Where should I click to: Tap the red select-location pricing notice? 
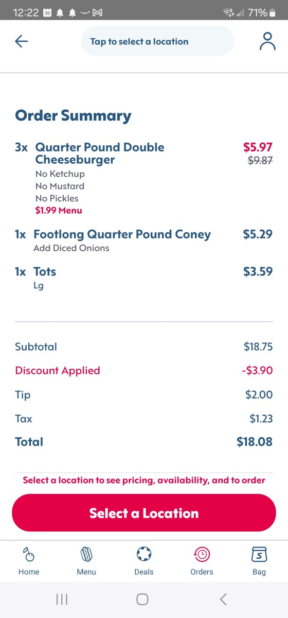144,480
